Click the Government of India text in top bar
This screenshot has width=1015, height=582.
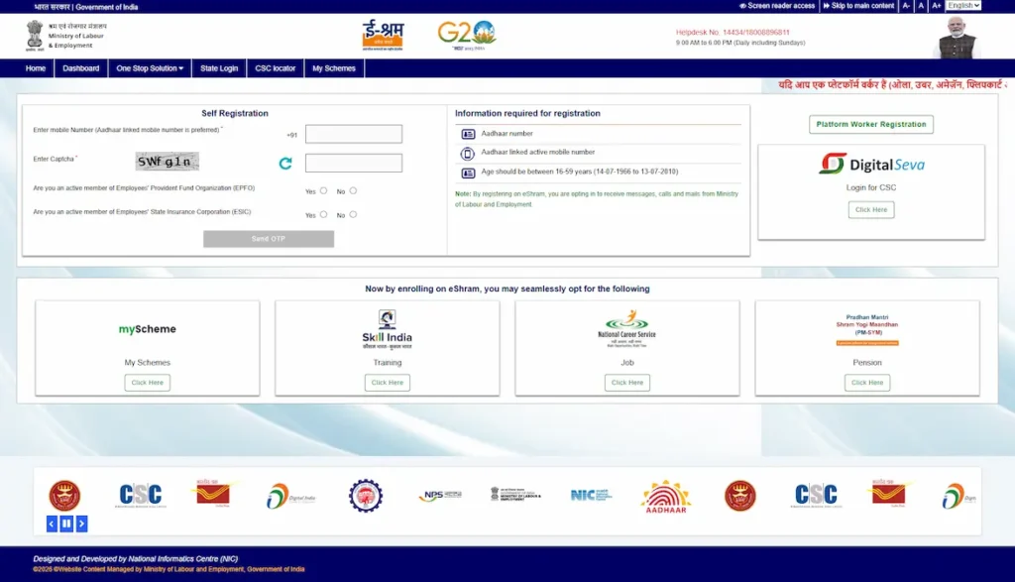coord(107,7)
